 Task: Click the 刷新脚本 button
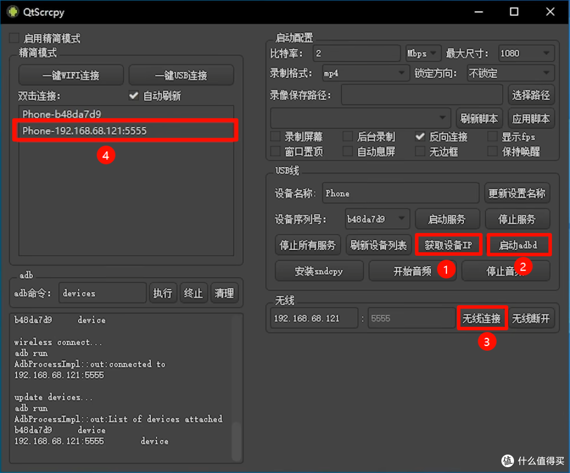pyautogui.click(x=479, y=118)
